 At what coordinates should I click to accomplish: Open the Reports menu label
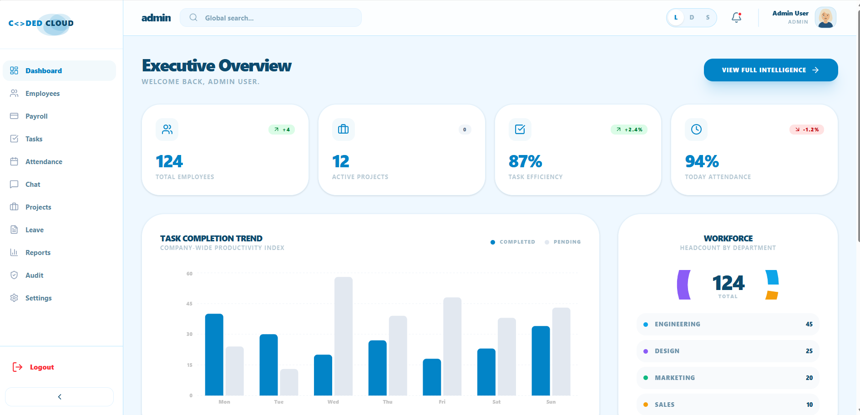(38, 252)
